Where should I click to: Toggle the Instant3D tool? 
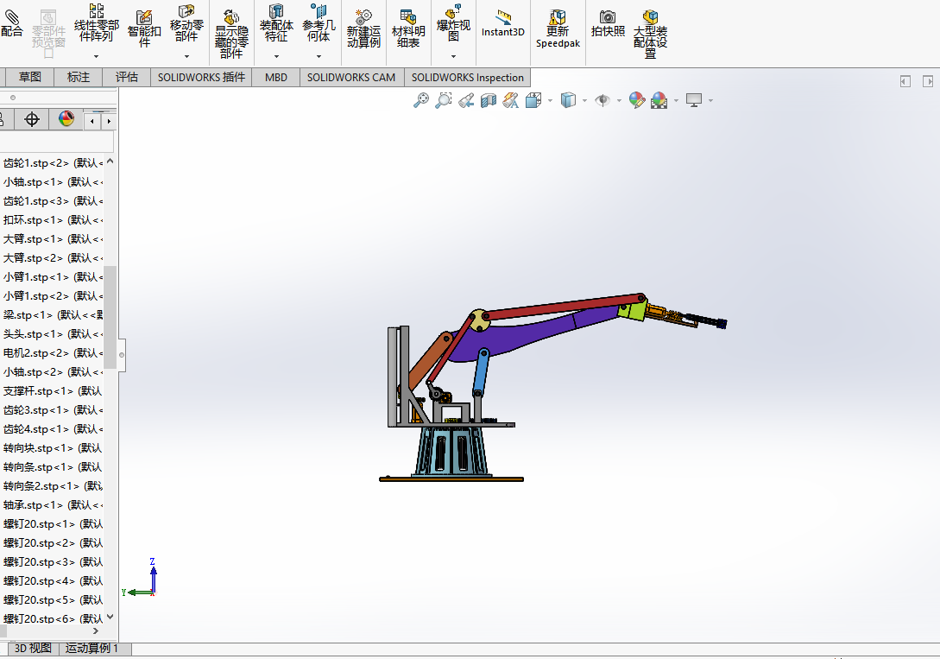[502, 24]
